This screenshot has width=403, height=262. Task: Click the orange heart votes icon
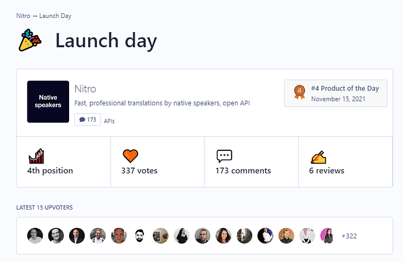coord(130,156)
